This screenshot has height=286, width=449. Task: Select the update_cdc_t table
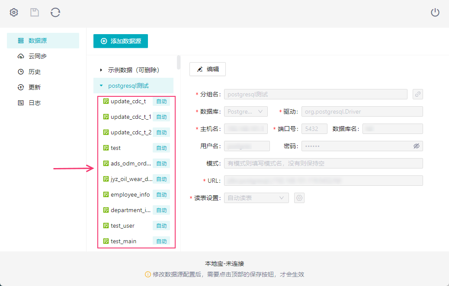tap(128, 101)
